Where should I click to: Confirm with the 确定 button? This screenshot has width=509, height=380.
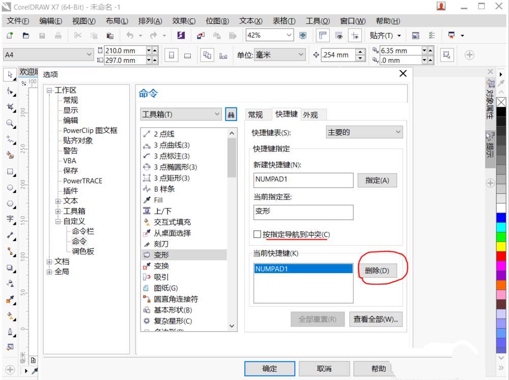click(x=269, y=369)
